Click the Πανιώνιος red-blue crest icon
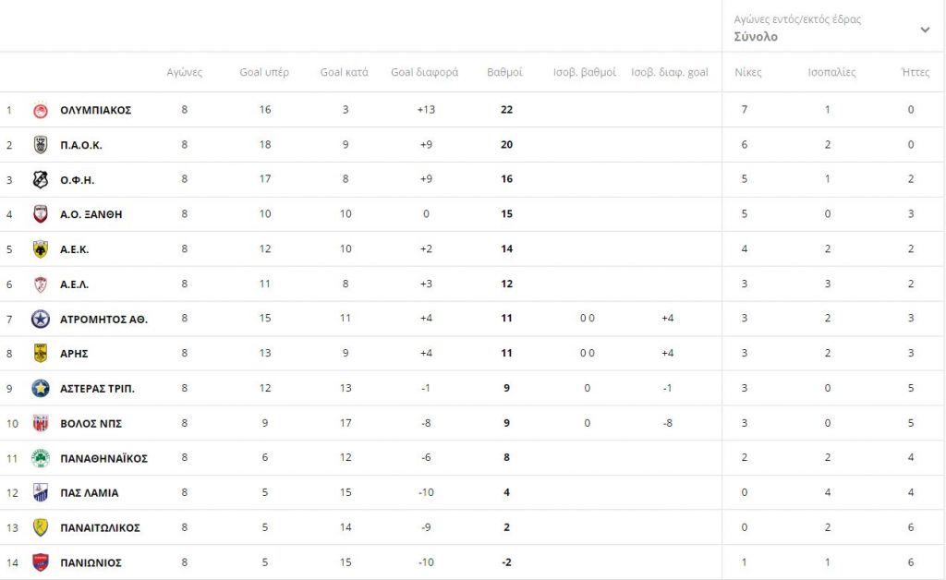 click(41, 562)
